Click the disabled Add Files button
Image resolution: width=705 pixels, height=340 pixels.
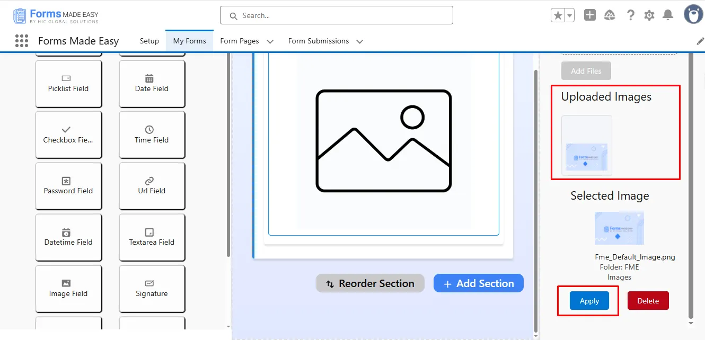[x=586, y=71]
